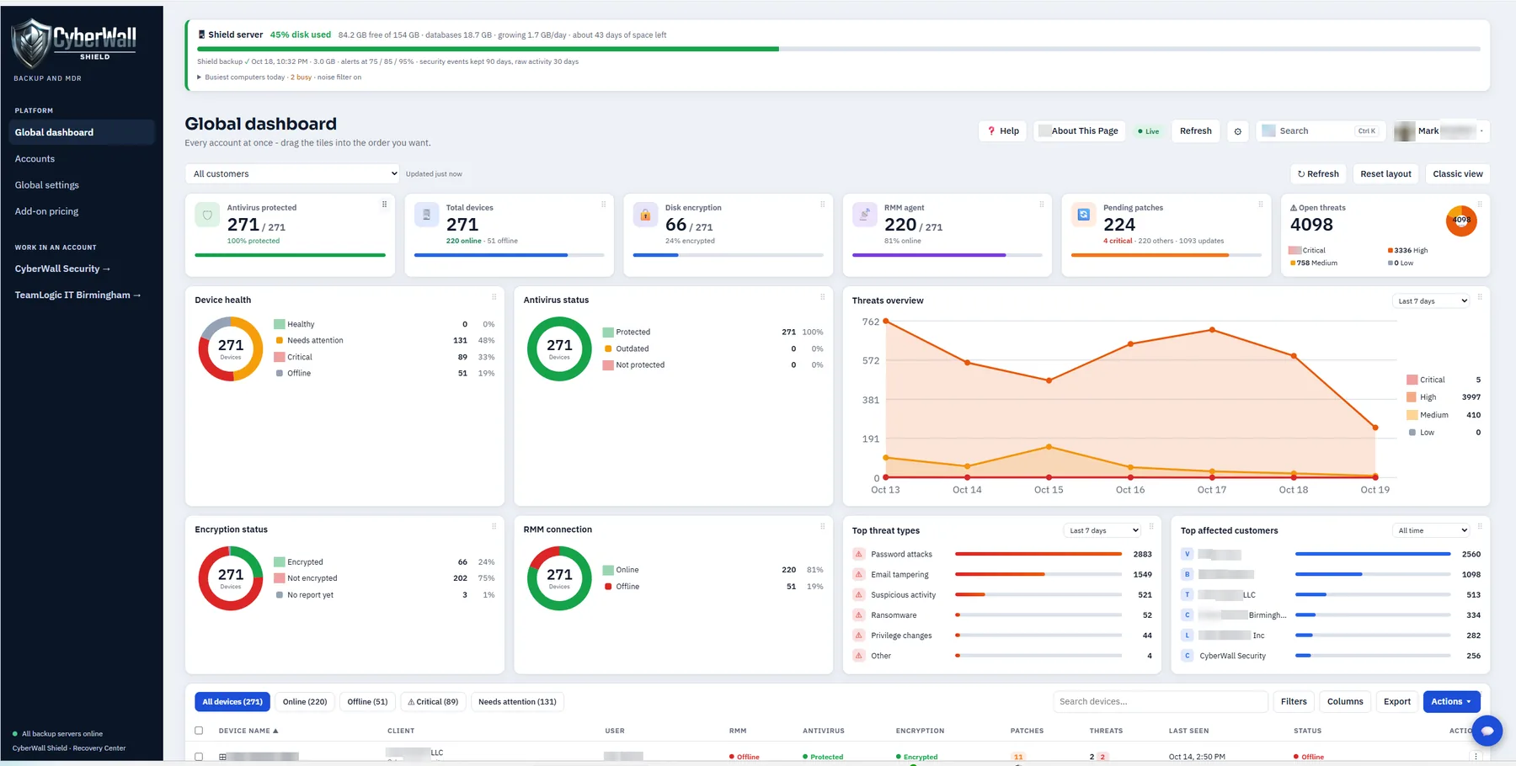This screenshot has width=1516, height=766.
Task: Click drag handle on Antivirus protected tile
Action: (x=384, y=205)
